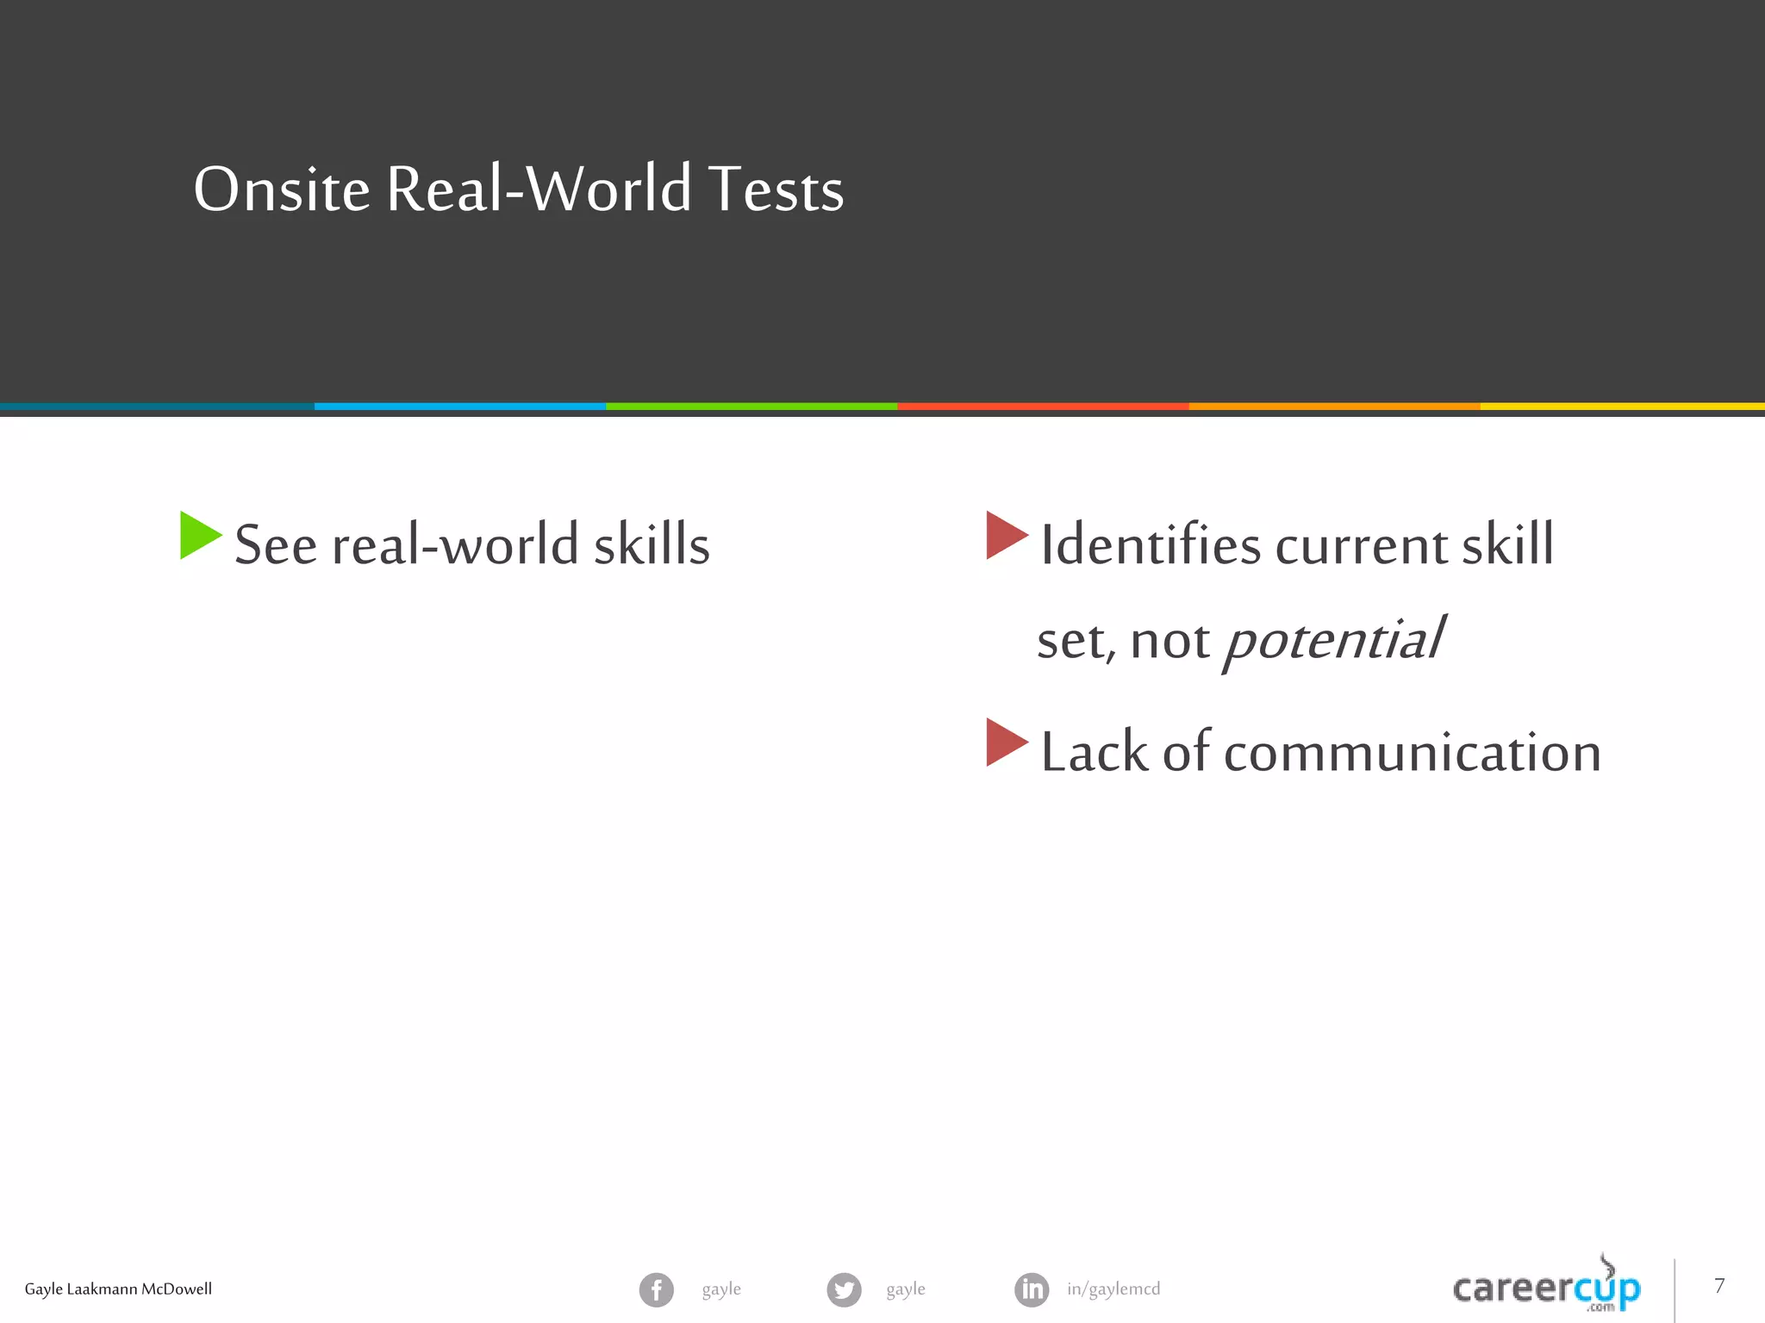Click the 'Gayle Laakmann McDowell' footer name
1765x1323 pixels.
pos(118,1289)
